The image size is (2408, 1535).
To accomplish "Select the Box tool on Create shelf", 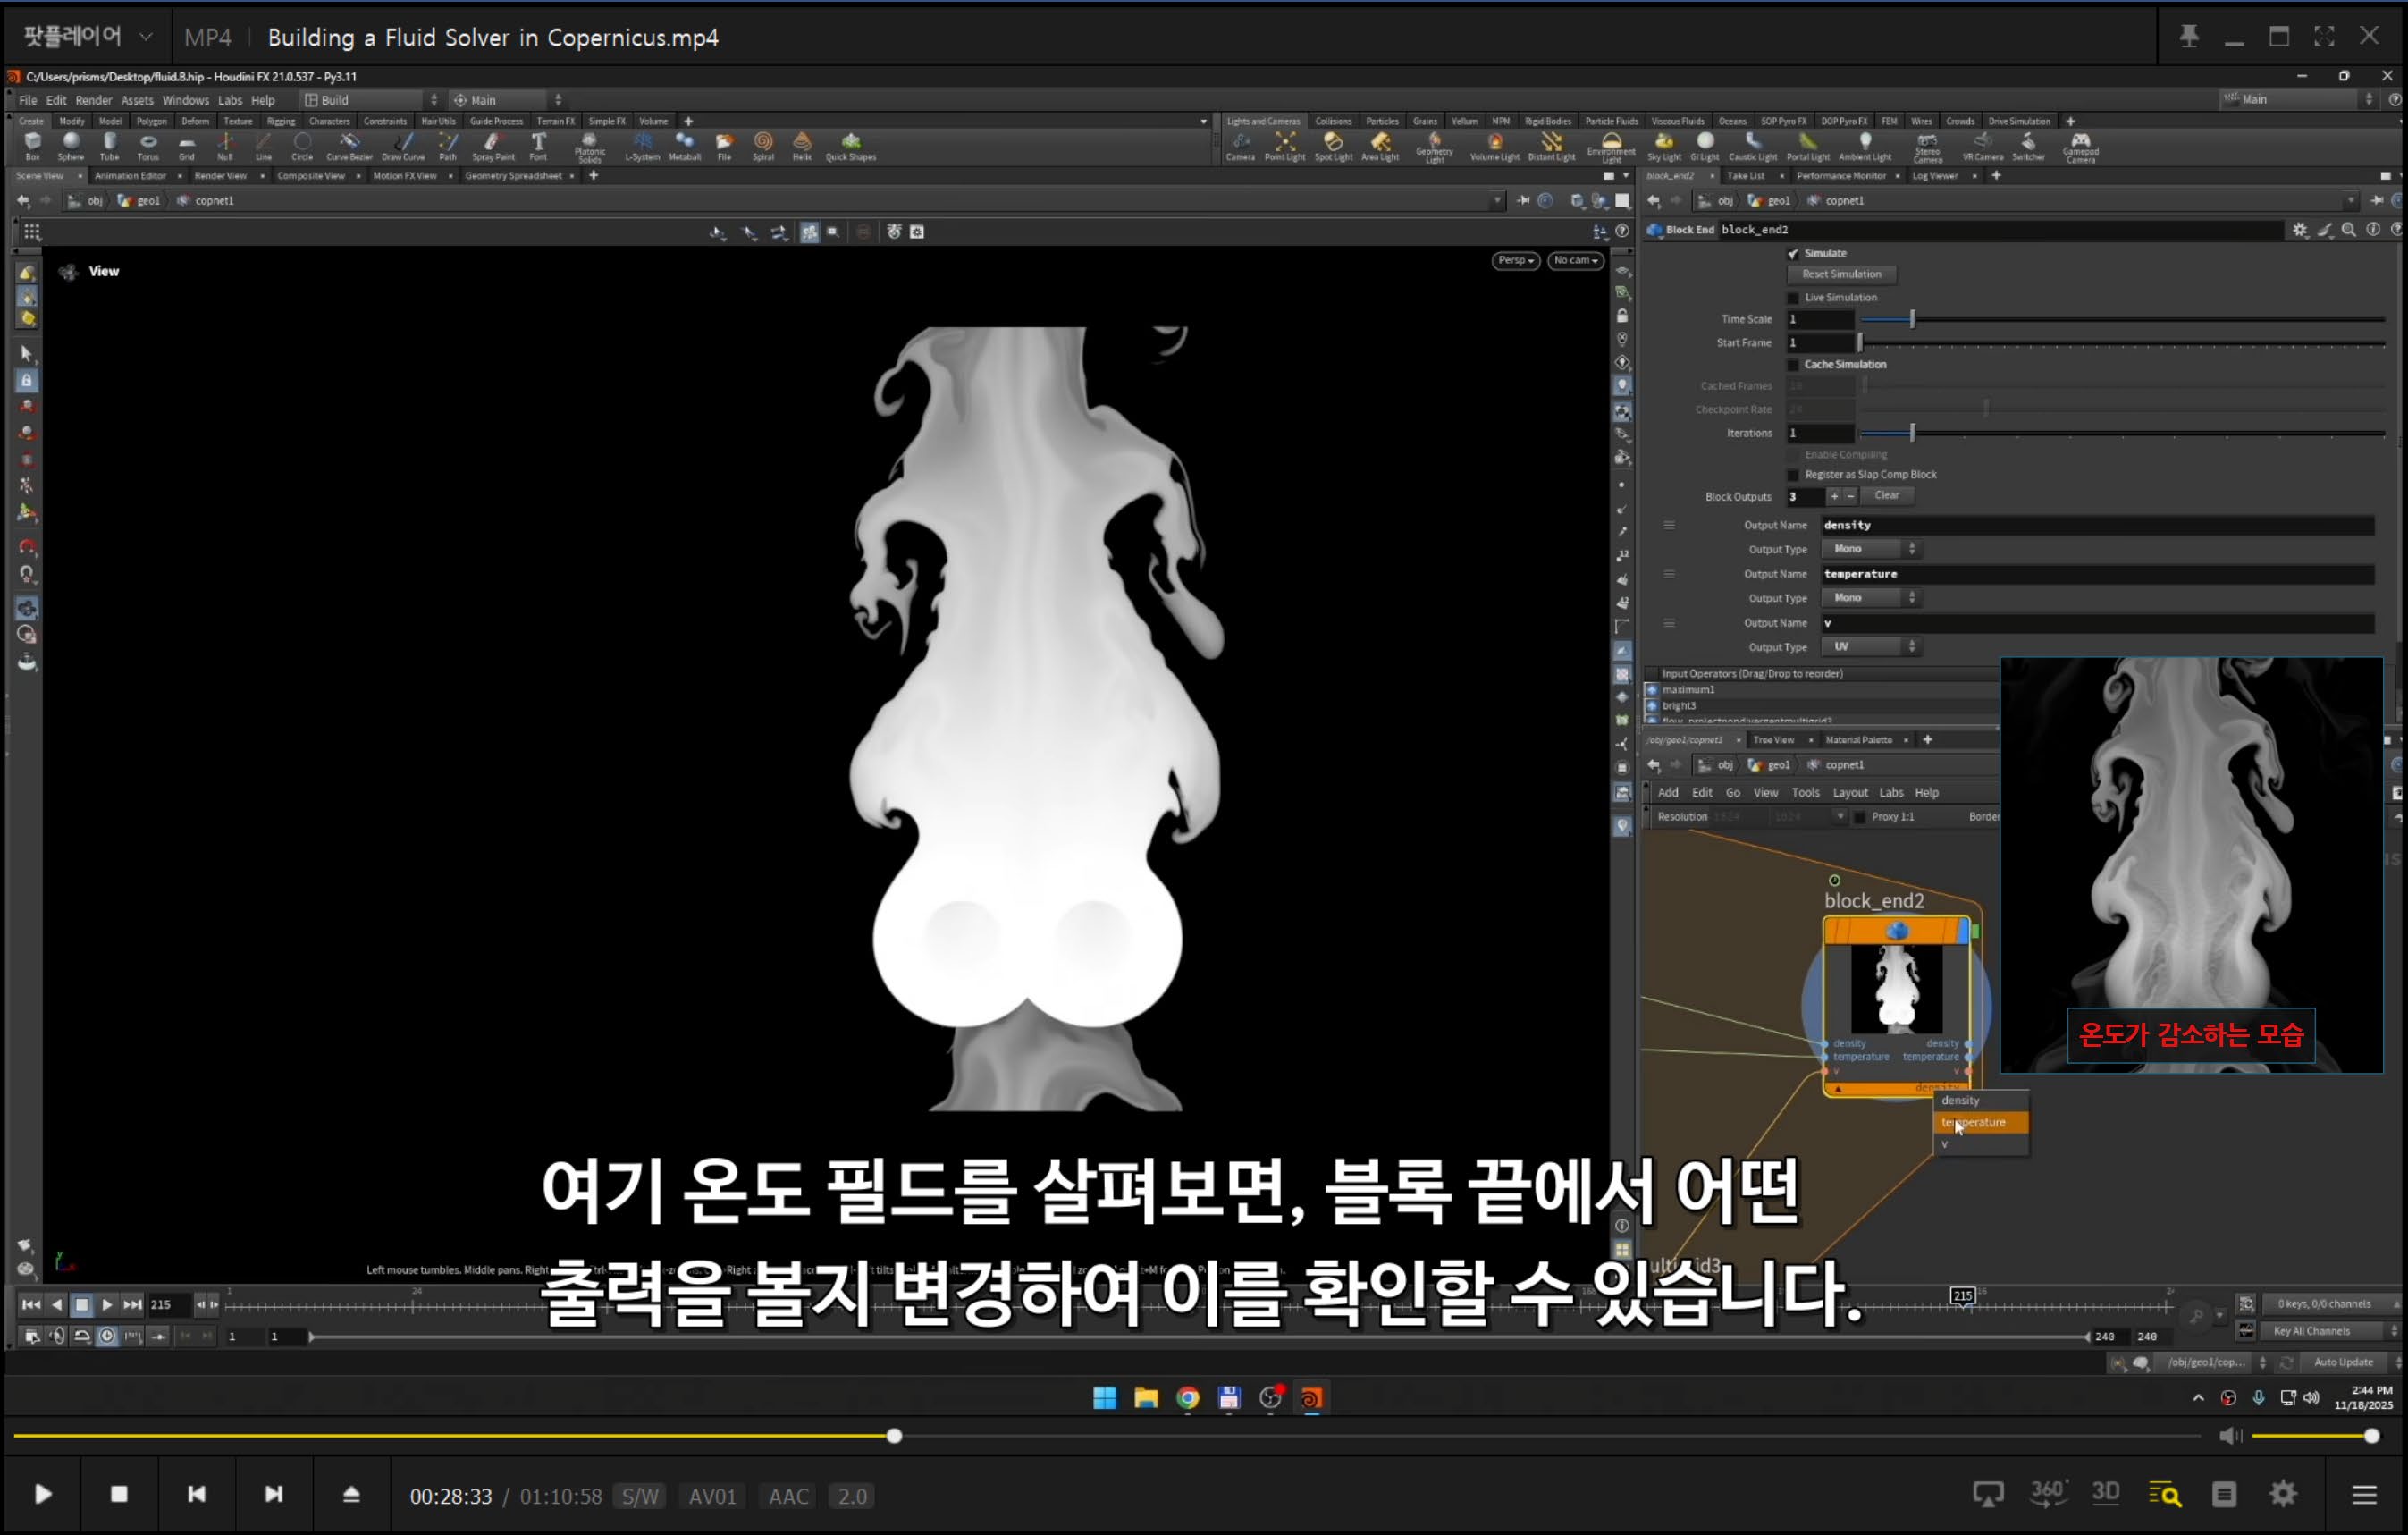I will [x=32, y=146].
